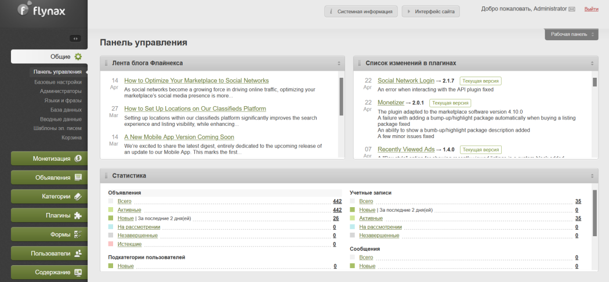Viewport: 609px width, 282px height.
Task: Click Интерфейс сайта button
Action: [431, 12]
